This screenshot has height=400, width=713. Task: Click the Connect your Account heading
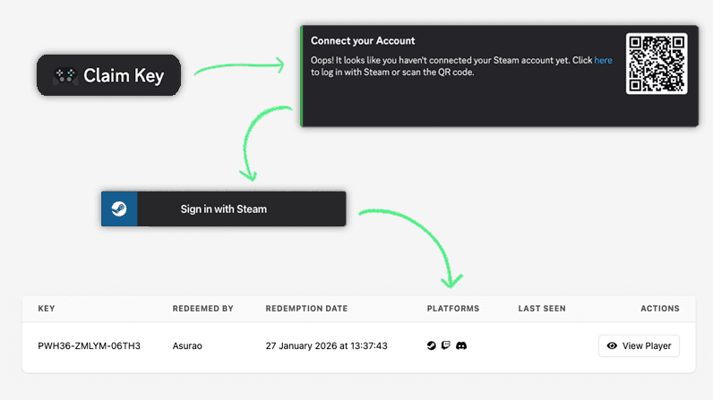(363, 41)
